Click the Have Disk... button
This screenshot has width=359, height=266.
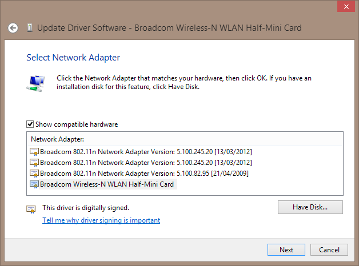coord(310,207)
